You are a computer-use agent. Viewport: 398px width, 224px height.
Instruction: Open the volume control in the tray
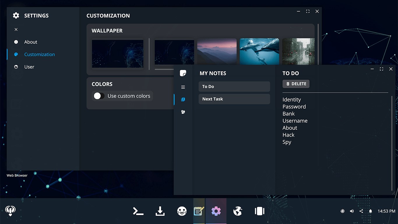352,211
